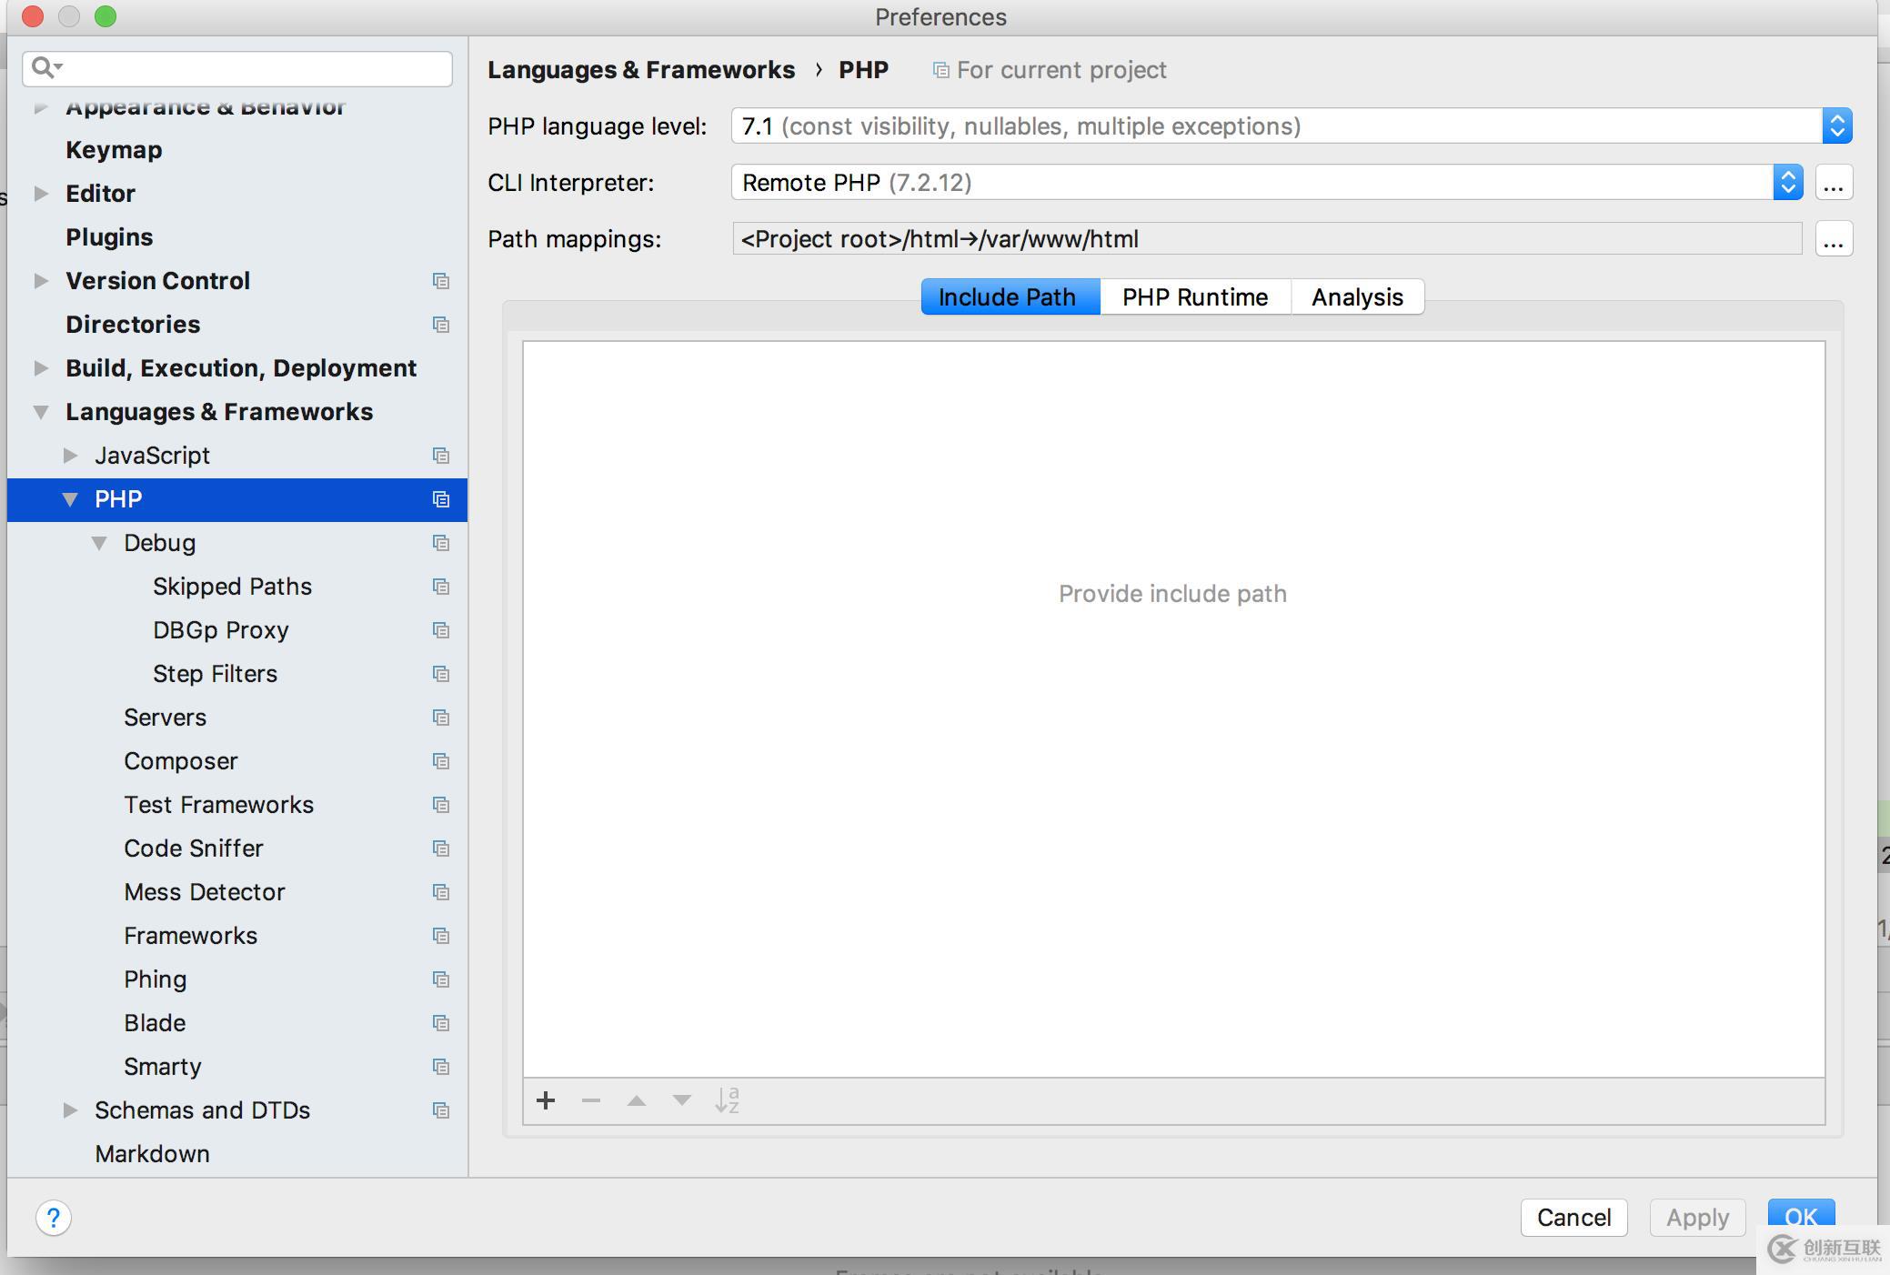Viewport: 1890px width, 1275px height.
Task: Collapse the PHP node
Action: 70,498
